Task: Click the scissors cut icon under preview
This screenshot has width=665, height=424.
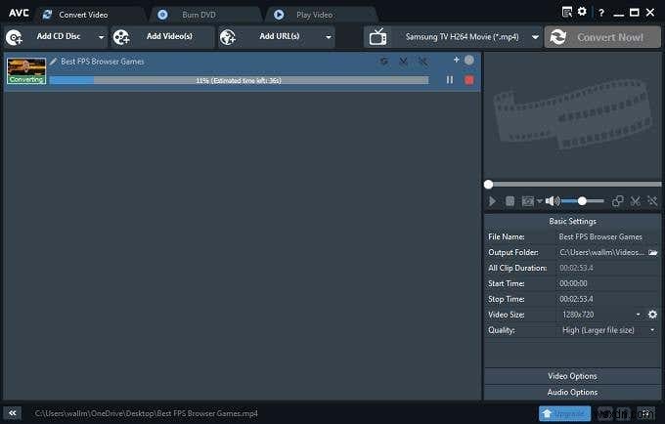Action: (635, 201)
